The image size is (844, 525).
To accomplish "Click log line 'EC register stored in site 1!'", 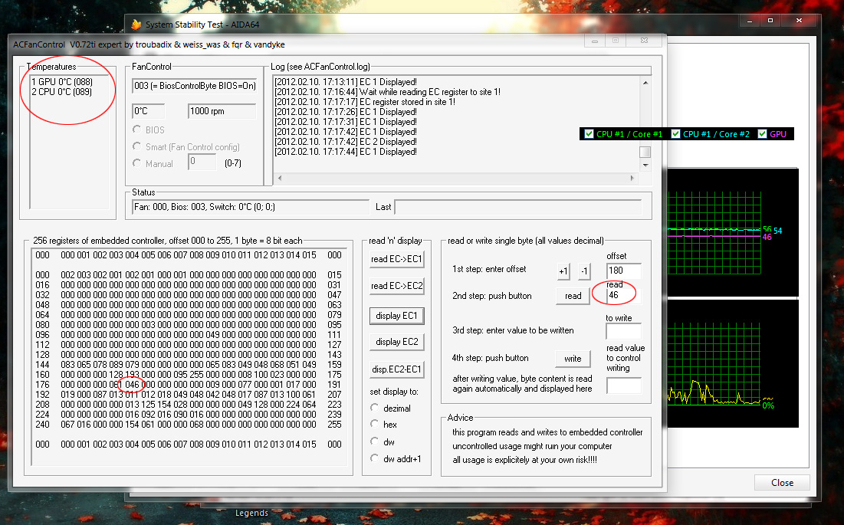I will tap(365, 102).
